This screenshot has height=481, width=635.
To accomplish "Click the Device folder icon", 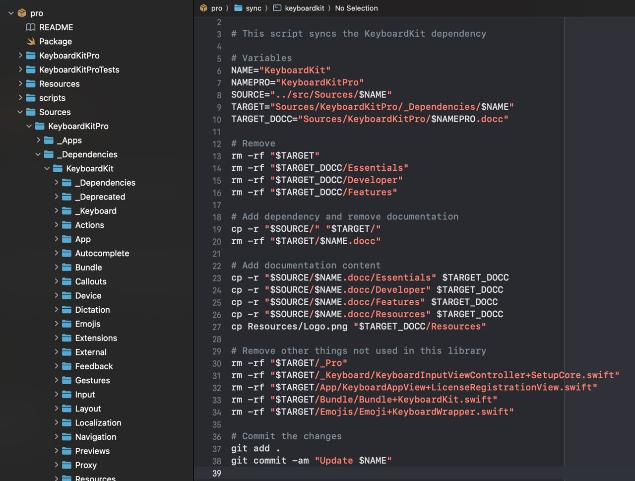I will [x=66, y=296].
